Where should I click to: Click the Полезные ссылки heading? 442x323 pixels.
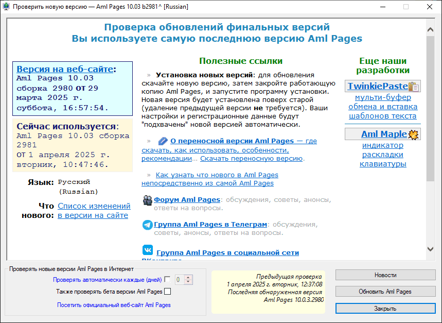coord(241,61)
